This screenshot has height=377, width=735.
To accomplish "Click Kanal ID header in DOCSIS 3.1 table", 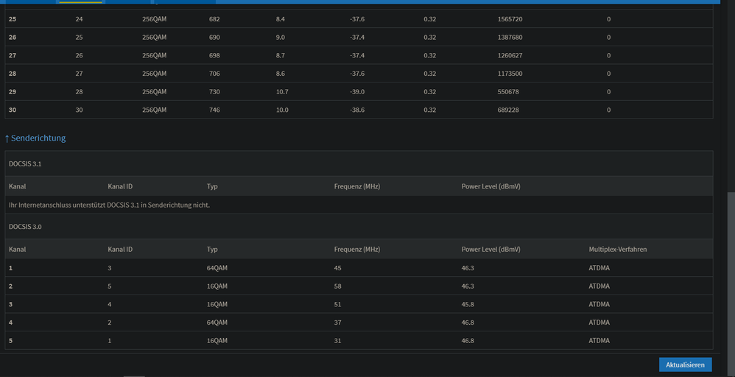I will (120, 186).
